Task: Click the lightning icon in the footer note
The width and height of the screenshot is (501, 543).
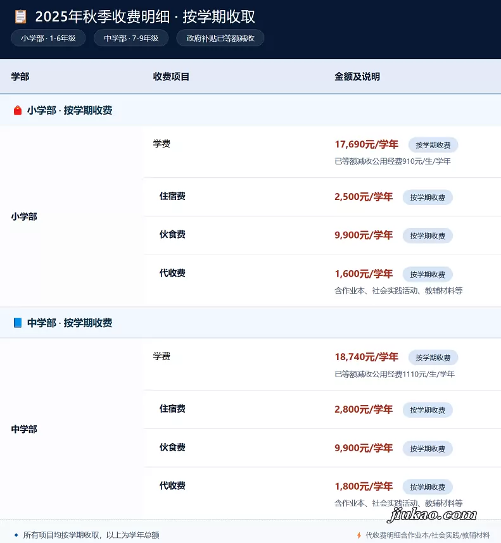Action: click(359, 535)
